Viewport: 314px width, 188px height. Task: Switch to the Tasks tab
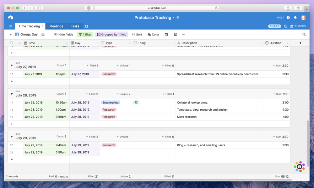[75, 26]
